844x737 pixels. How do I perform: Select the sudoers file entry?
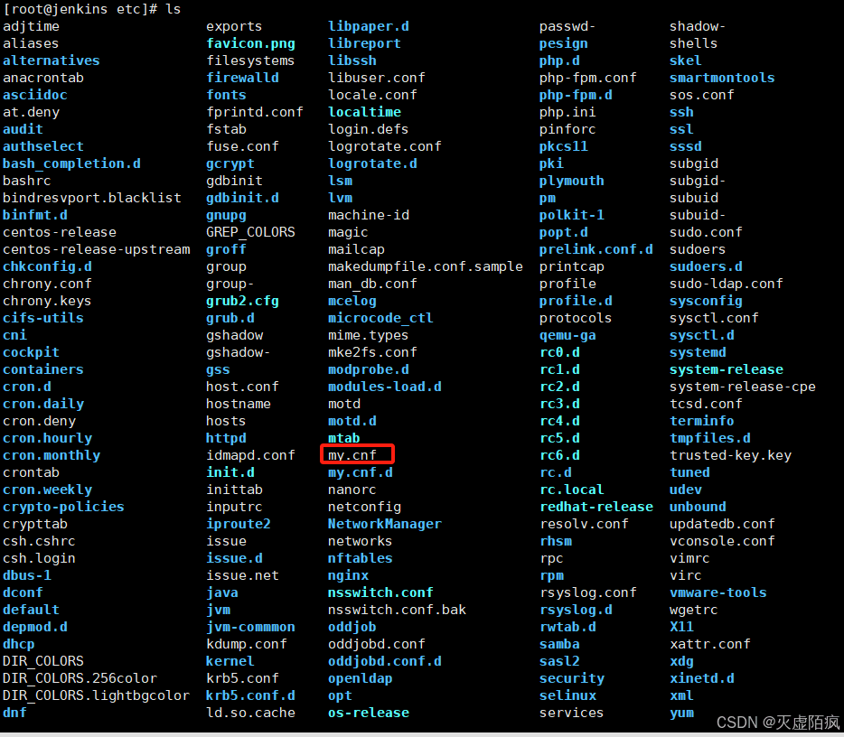pos(698,249)
